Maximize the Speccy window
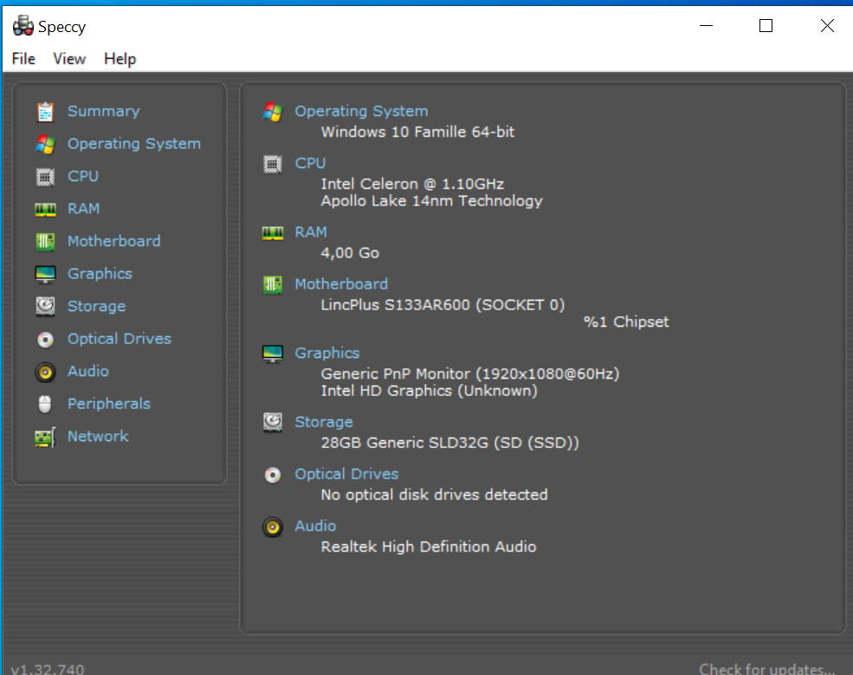Image resolution: width=853 pixels, height=675 pixels. pyautogui.click(x=766, y=26)
